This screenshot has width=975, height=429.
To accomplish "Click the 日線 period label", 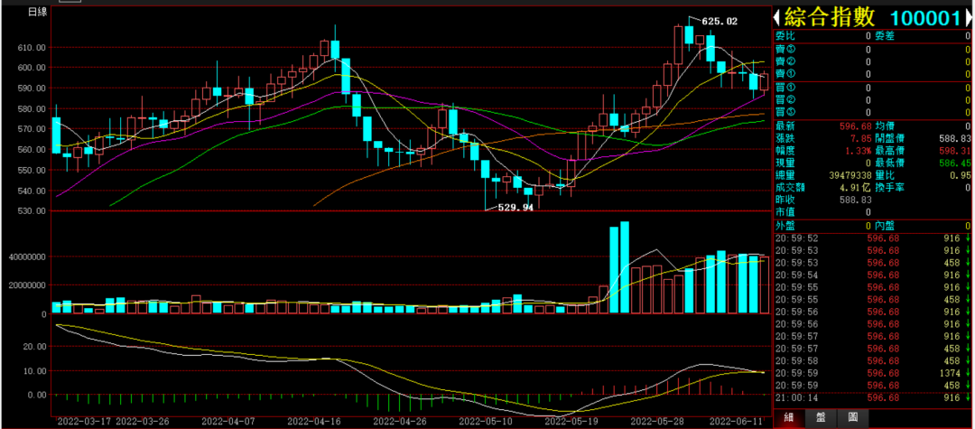I will (x=37, y=13).
